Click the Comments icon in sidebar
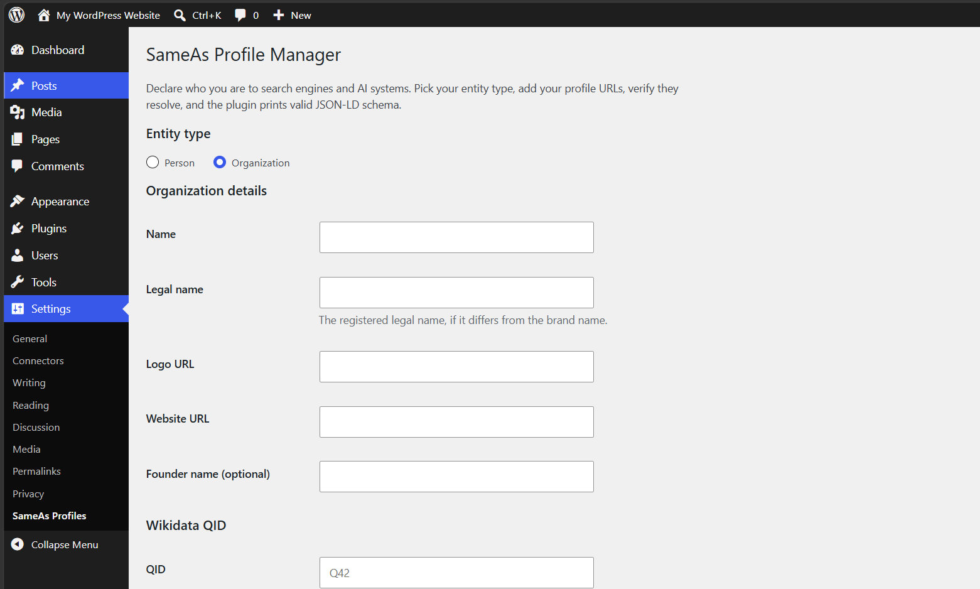Viewport: 980px width, 589px height. click(18, 166)
